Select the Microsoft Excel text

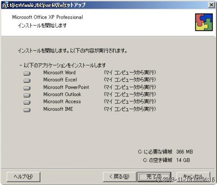pos(60,80)
